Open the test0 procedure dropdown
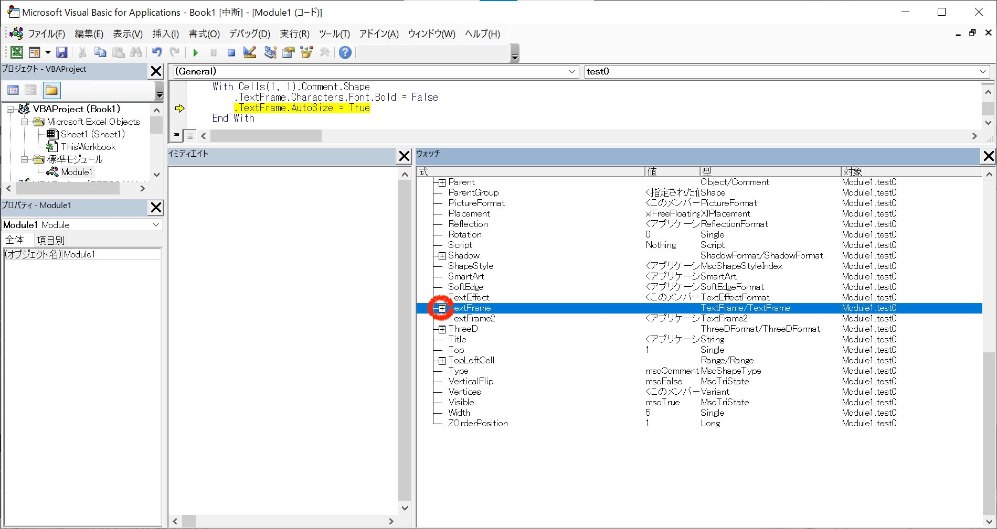Screen dimensions: 997x529 click(983, 71)
